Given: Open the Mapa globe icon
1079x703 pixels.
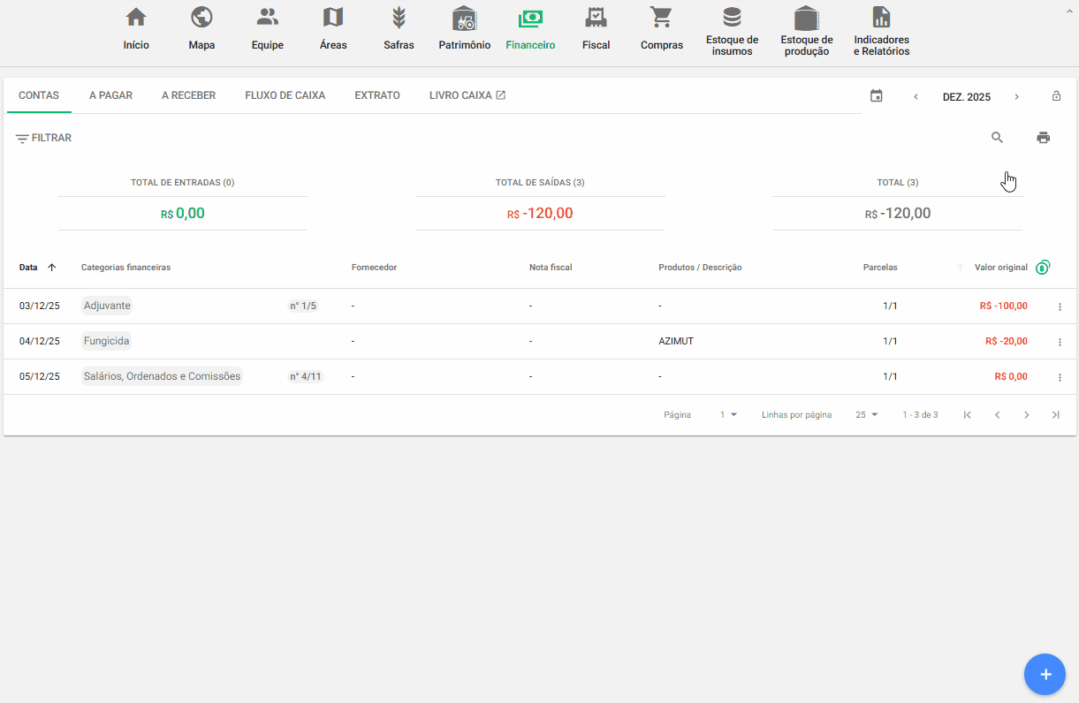Looking at the screenshot, I should pyautogui.click(x=201, y=19).
